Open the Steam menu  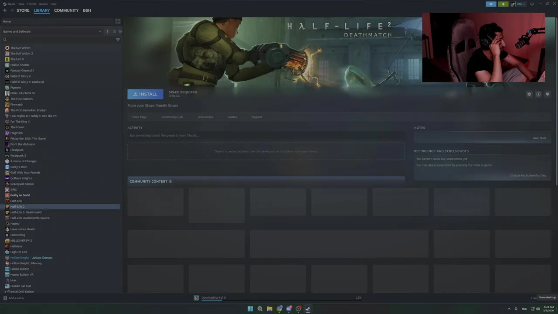tap(9, 4)
